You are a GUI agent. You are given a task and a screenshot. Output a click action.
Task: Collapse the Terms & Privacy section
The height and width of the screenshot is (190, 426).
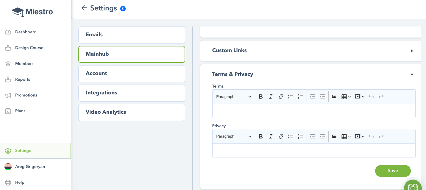pyautogui.click(x=412, y=74)
